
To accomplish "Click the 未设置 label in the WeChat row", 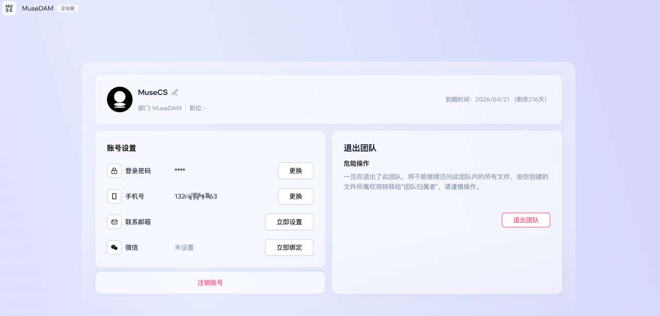I will pyautogui.click(x=184, y=247).
